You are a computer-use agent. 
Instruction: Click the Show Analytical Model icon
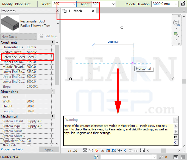tap(136, 151)
